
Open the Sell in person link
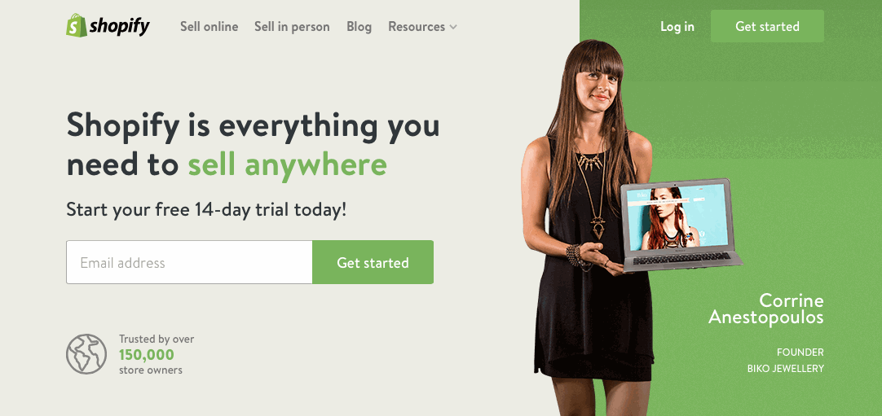click(x=292, y=26)
